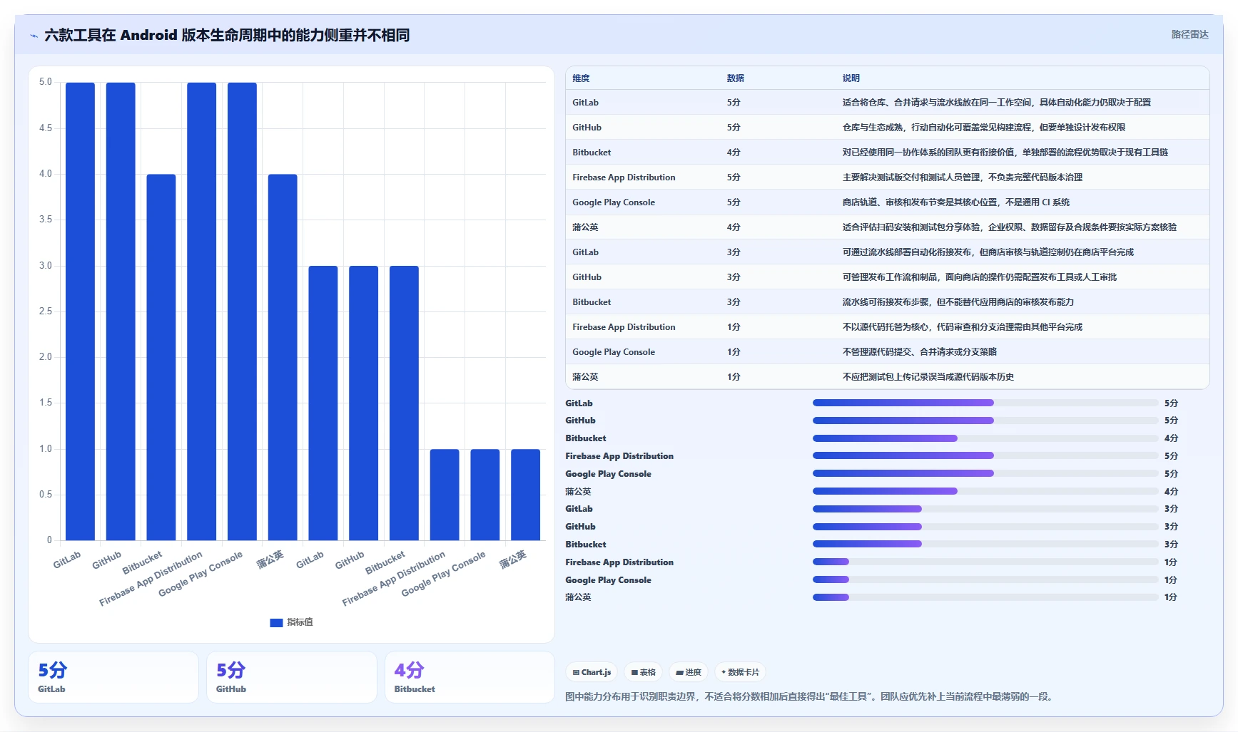
Task: Select the table description starting 主要解决测试版交付
Action: (x=962, y=177)
